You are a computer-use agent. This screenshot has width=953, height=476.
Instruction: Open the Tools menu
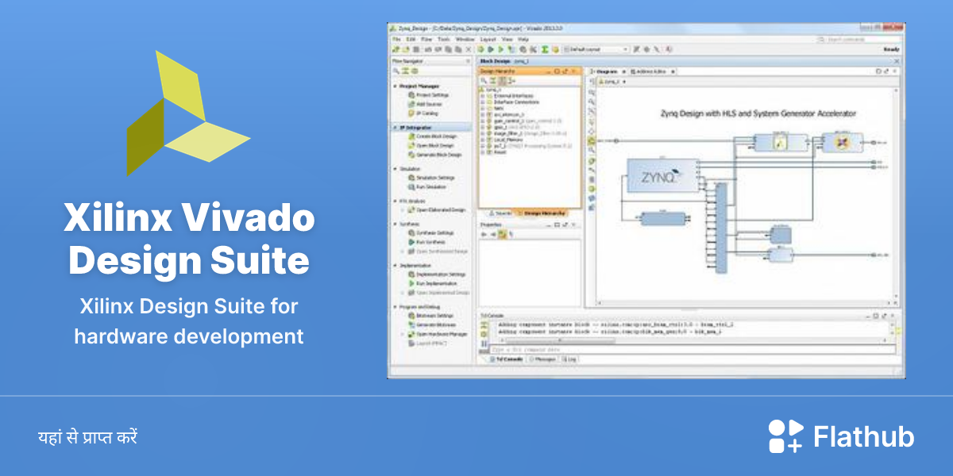coord(444,39)
